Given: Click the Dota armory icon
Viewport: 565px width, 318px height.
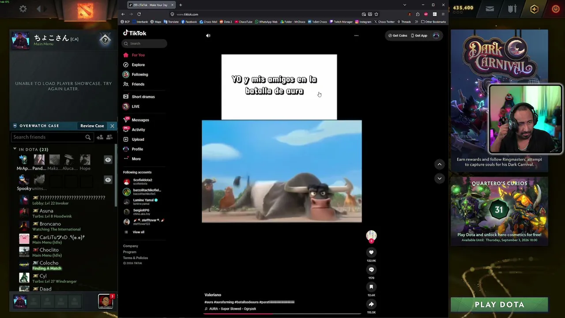Looking at the screenshot, I should tap(512, 8).
